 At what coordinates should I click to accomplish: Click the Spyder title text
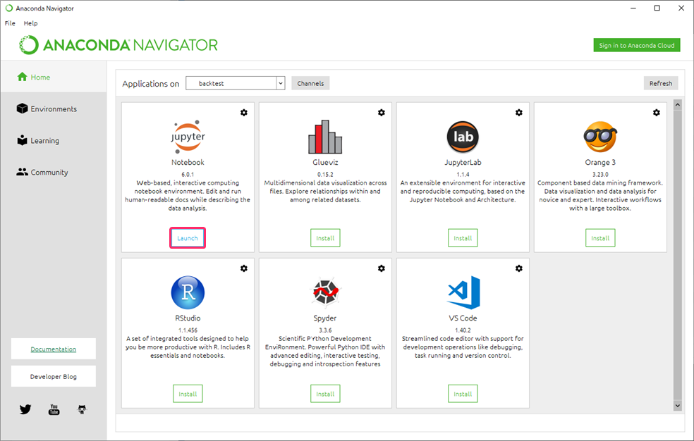(x=325, y=318)
